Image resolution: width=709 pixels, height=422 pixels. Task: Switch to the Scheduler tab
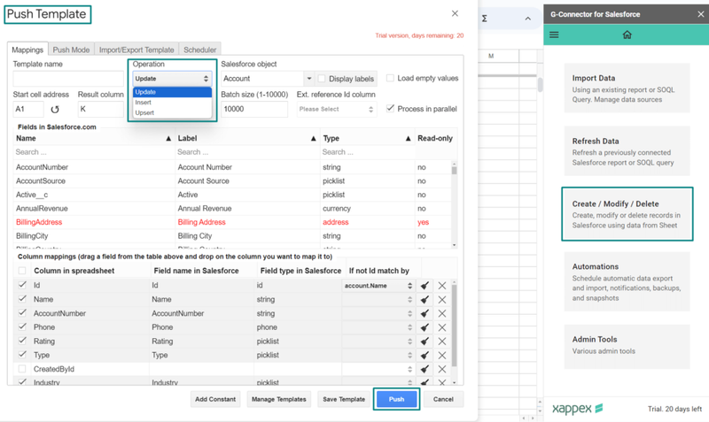point(200,50)
